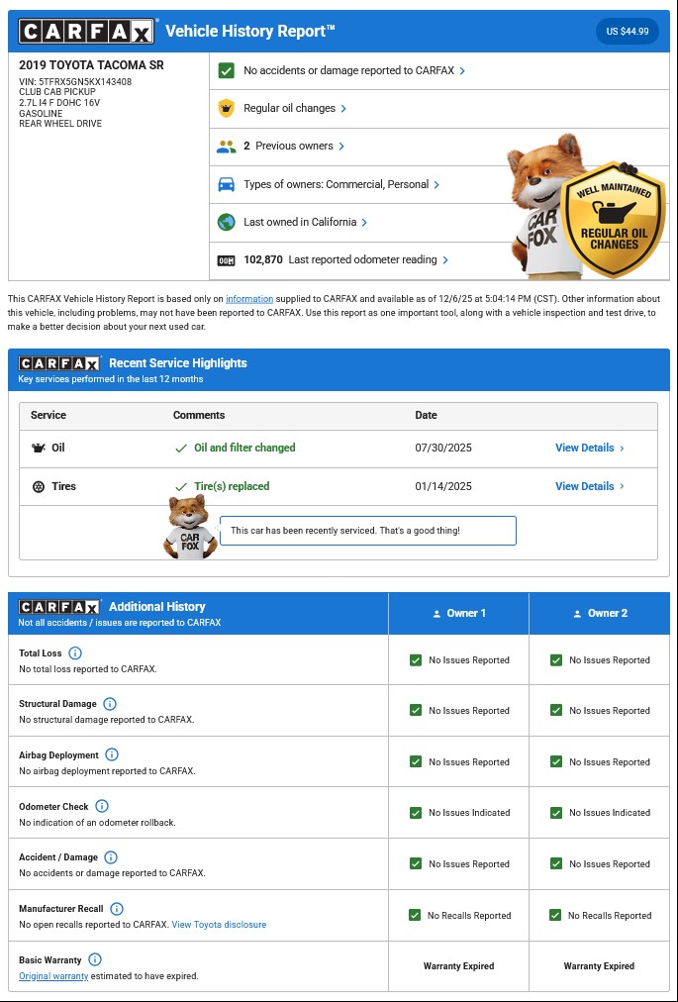
Task: Click Owner 1 Total Loss checkmark
Action: click(416, 660)
